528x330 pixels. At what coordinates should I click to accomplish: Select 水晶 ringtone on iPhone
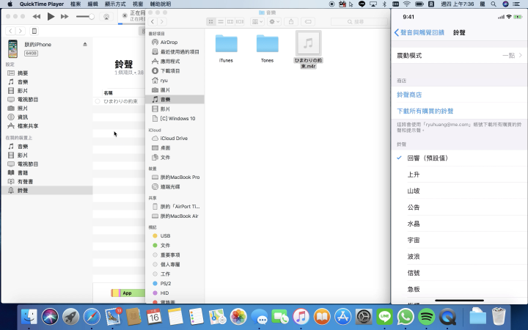tap(459, 224)
